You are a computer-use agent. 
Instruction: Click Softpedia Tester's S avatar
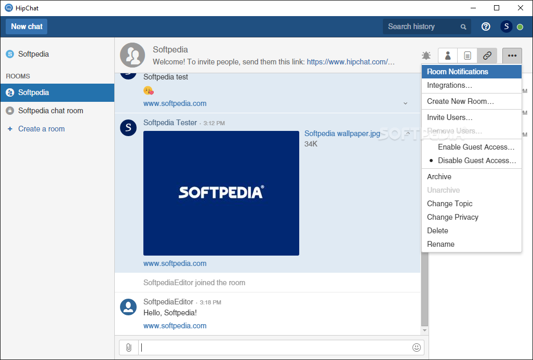point(128,128)
